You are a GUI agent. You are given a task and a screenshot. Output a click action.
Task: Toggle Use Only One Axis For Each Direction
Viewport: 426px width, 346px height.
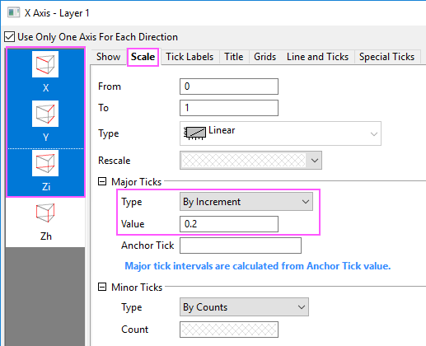[10, 37]
